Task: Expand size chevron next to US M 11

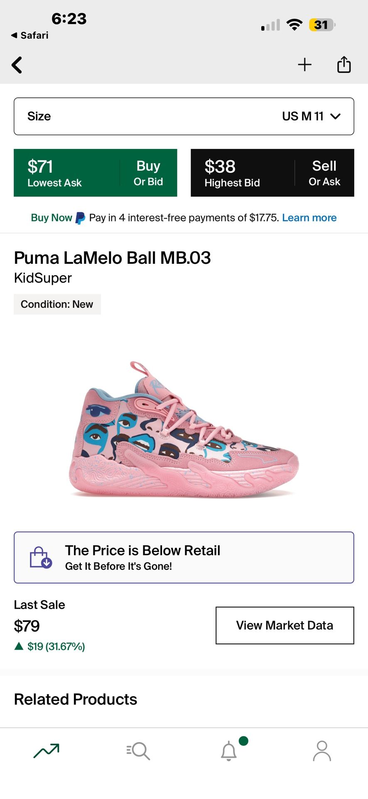Action: pyautogui.click(x=335, y=117)
